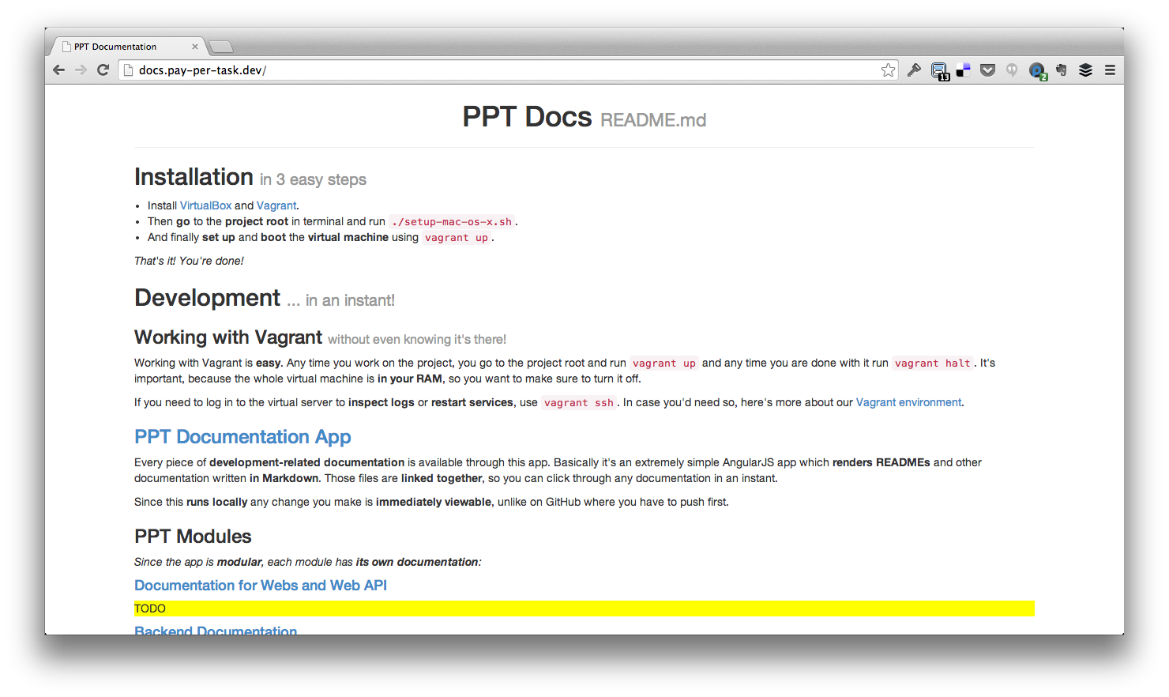Screen dimensions: 1169x697
Task: Open the PPT Documentation App heading link
Action: (242, 437)
